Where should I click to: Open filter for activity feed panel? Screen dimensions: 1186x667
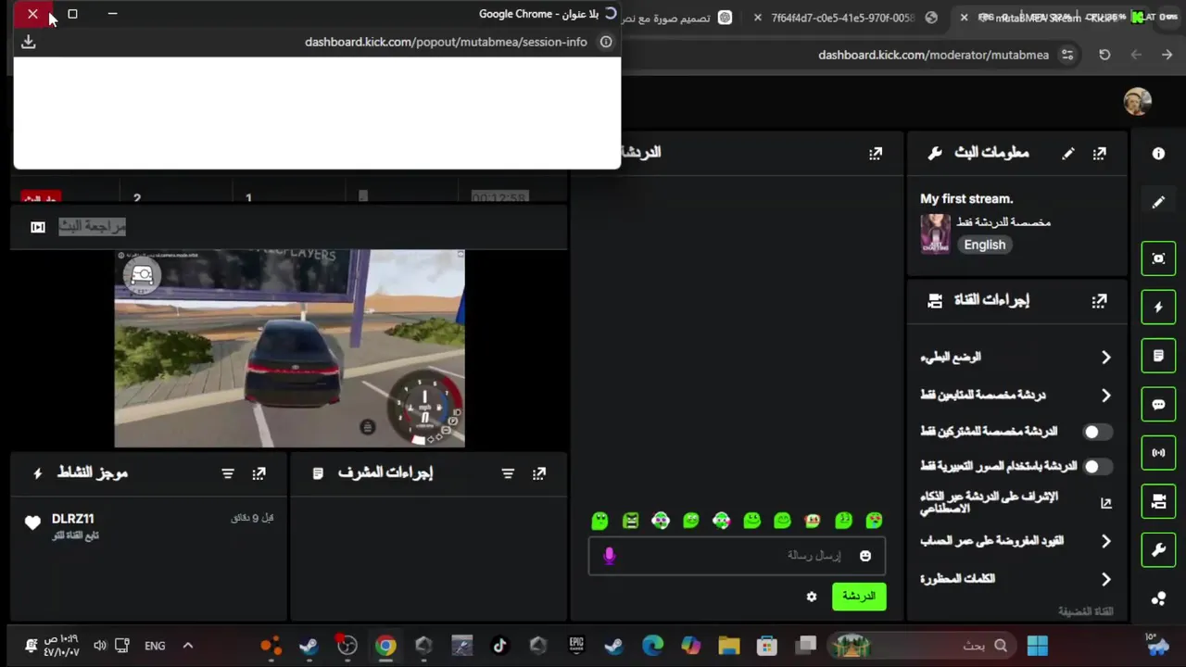tap(228, 473)
